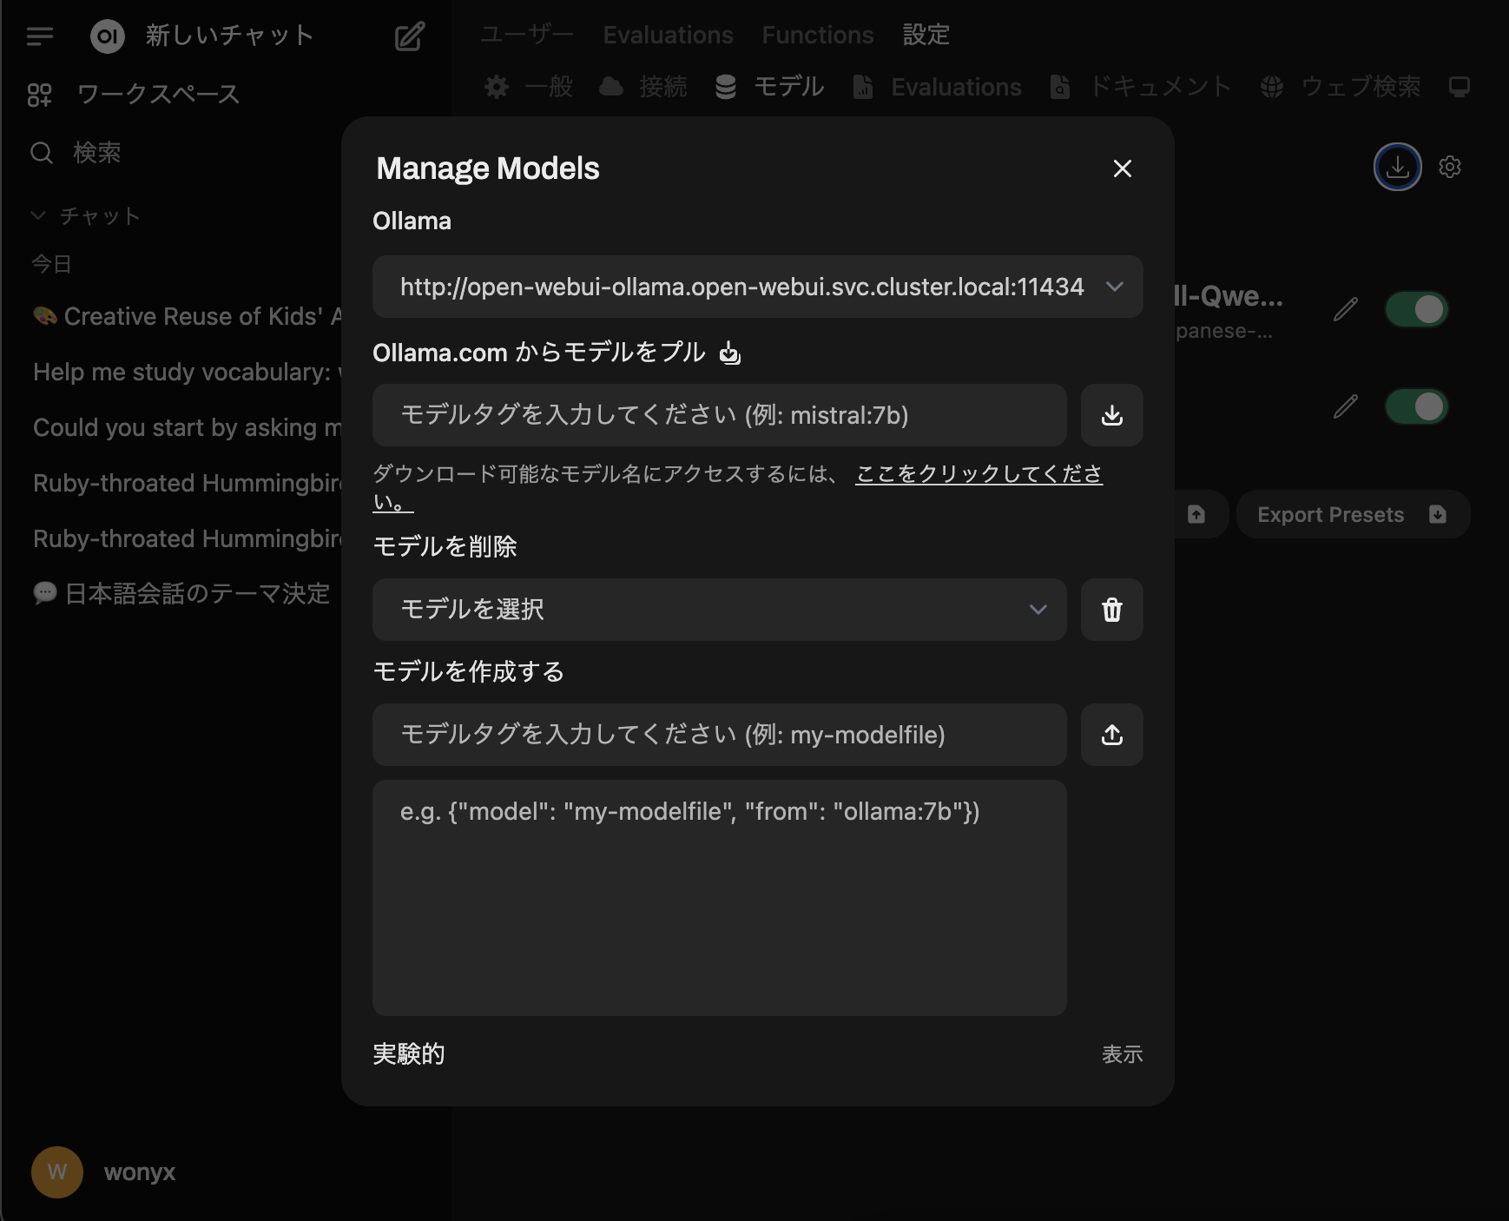Focus the mistral:7b model tag input
The width and height of the screenshot is (1509, 1221).
720,415
